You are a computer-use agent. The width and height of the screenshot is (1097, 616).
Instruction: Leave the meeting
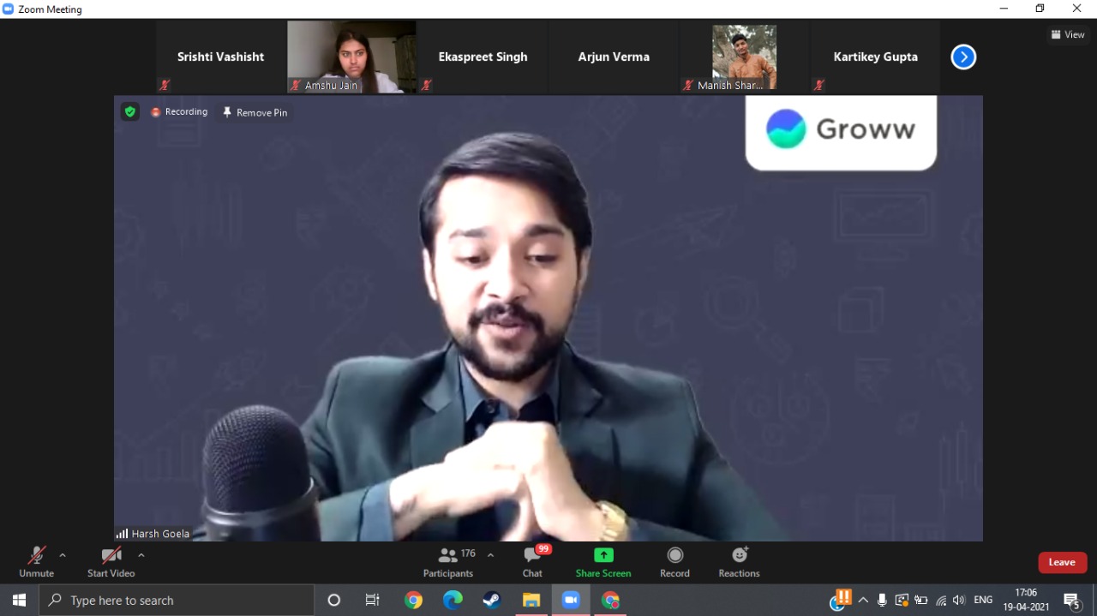[x=1062, y=562]
